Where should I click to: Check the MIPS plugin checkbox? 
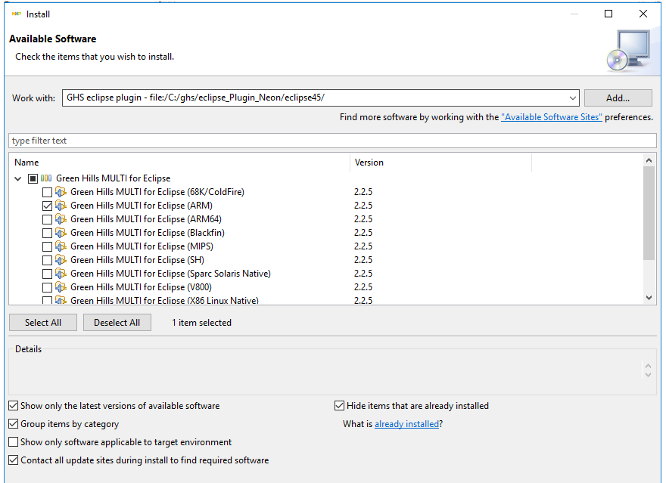pyautogui.click(x=47, y=247)
